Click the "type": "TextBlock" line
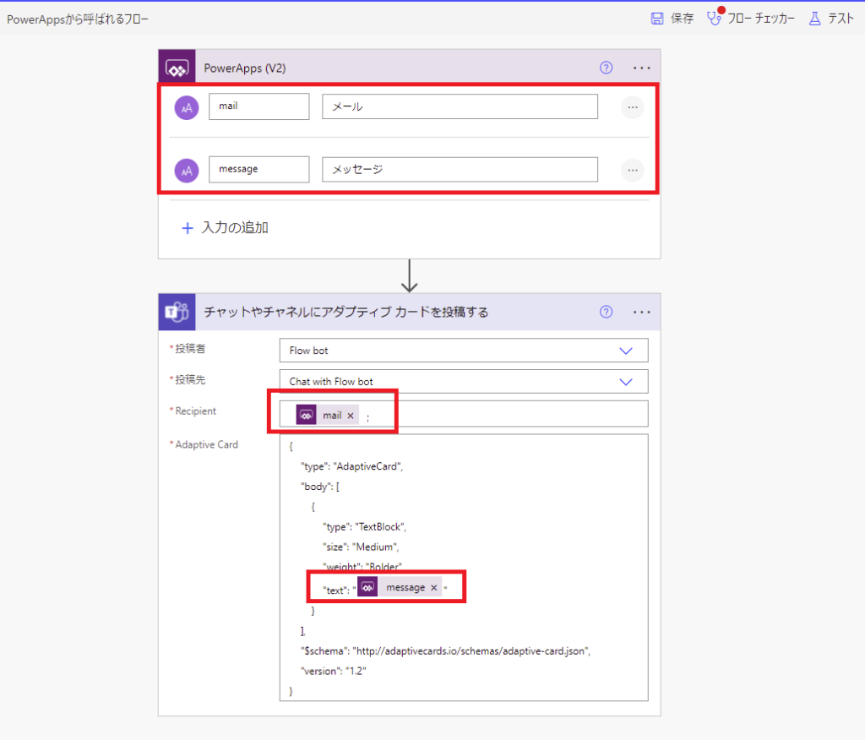This screenshot has height=740, width=865. (x=364, y=527)
